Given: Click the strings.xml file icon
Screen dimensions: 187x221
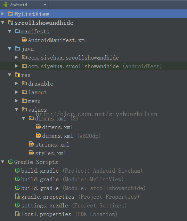Looking at the screenshot, I should pyautogui.click(x=31, y=144).
